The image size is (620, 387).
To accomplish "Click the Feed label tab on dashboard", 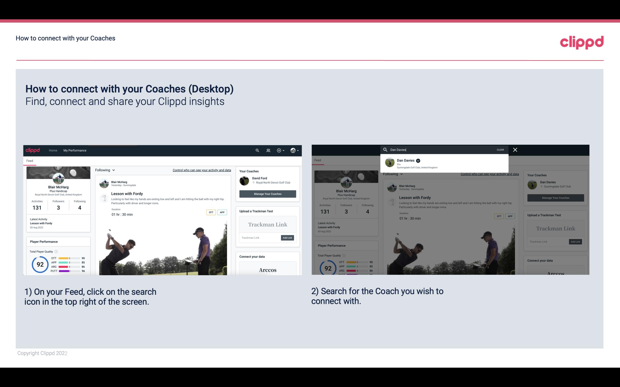I will (29, 160).
